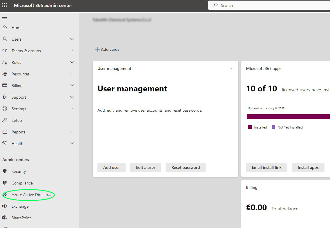The image size is (330, 228).
Task: Collapse navigation with the hamburger icon
Action: coord(5,19)
